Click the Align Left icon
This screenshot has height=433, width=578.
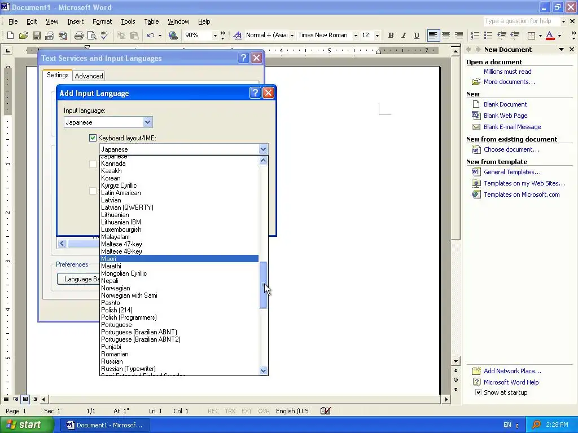[433, 36]
